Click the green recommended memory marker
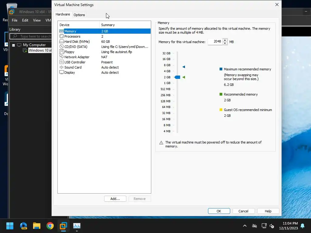This screenshot has width=311, height=233. [184, 77]
